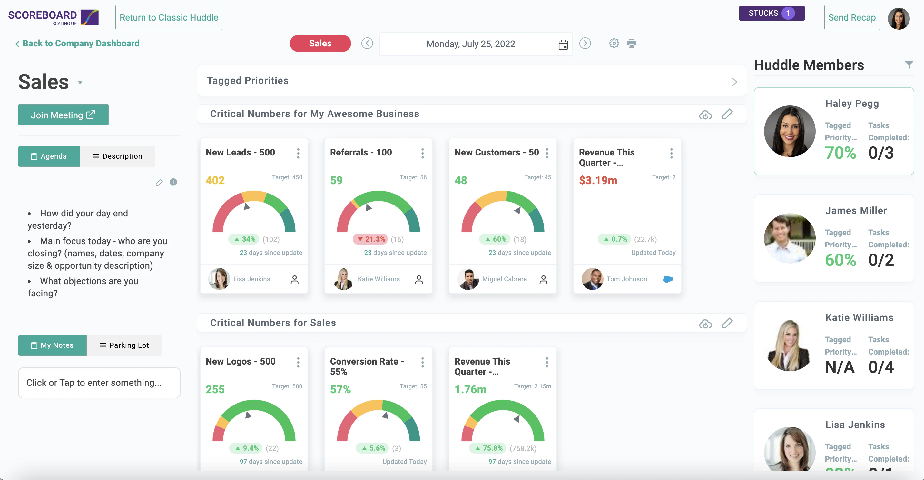
Task: Edit Critical Numbers for My Awesome Business section
Action: [x=728, y=114]
